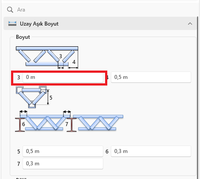Click the magnifier search icon
This screenshot has height=179, width=200.
pos(10,10)
